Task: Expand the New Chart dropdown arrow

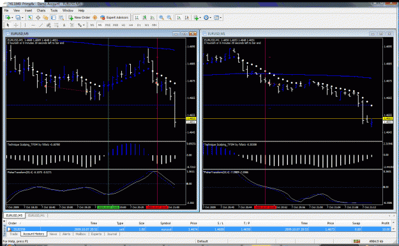Action: coord(12,18)
